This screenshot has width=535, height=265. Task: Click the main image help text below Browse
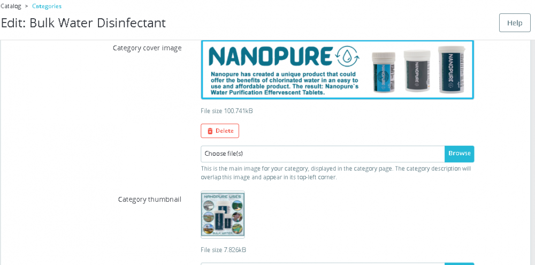pyautogui.click(x=336, y=173)
